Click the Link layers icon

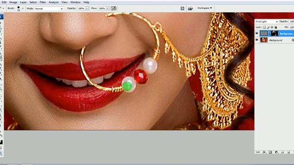pyautogui.click(x=258, y=152)
